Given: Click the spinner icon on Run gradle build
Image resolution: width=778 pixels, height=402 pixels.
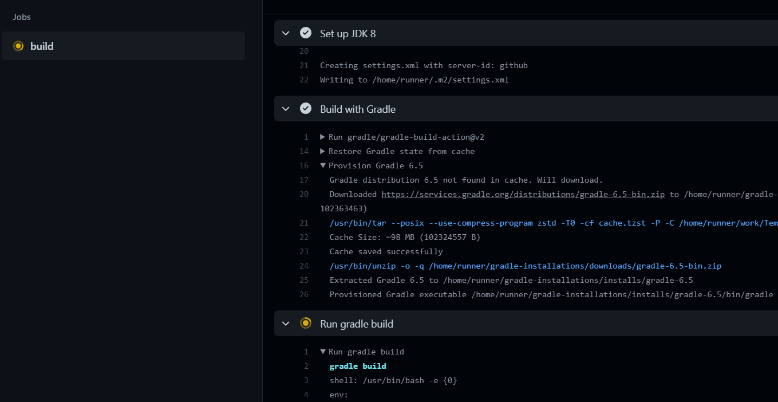Looking at the screenshot, I should pyautogui.click(x=305, y=323).
